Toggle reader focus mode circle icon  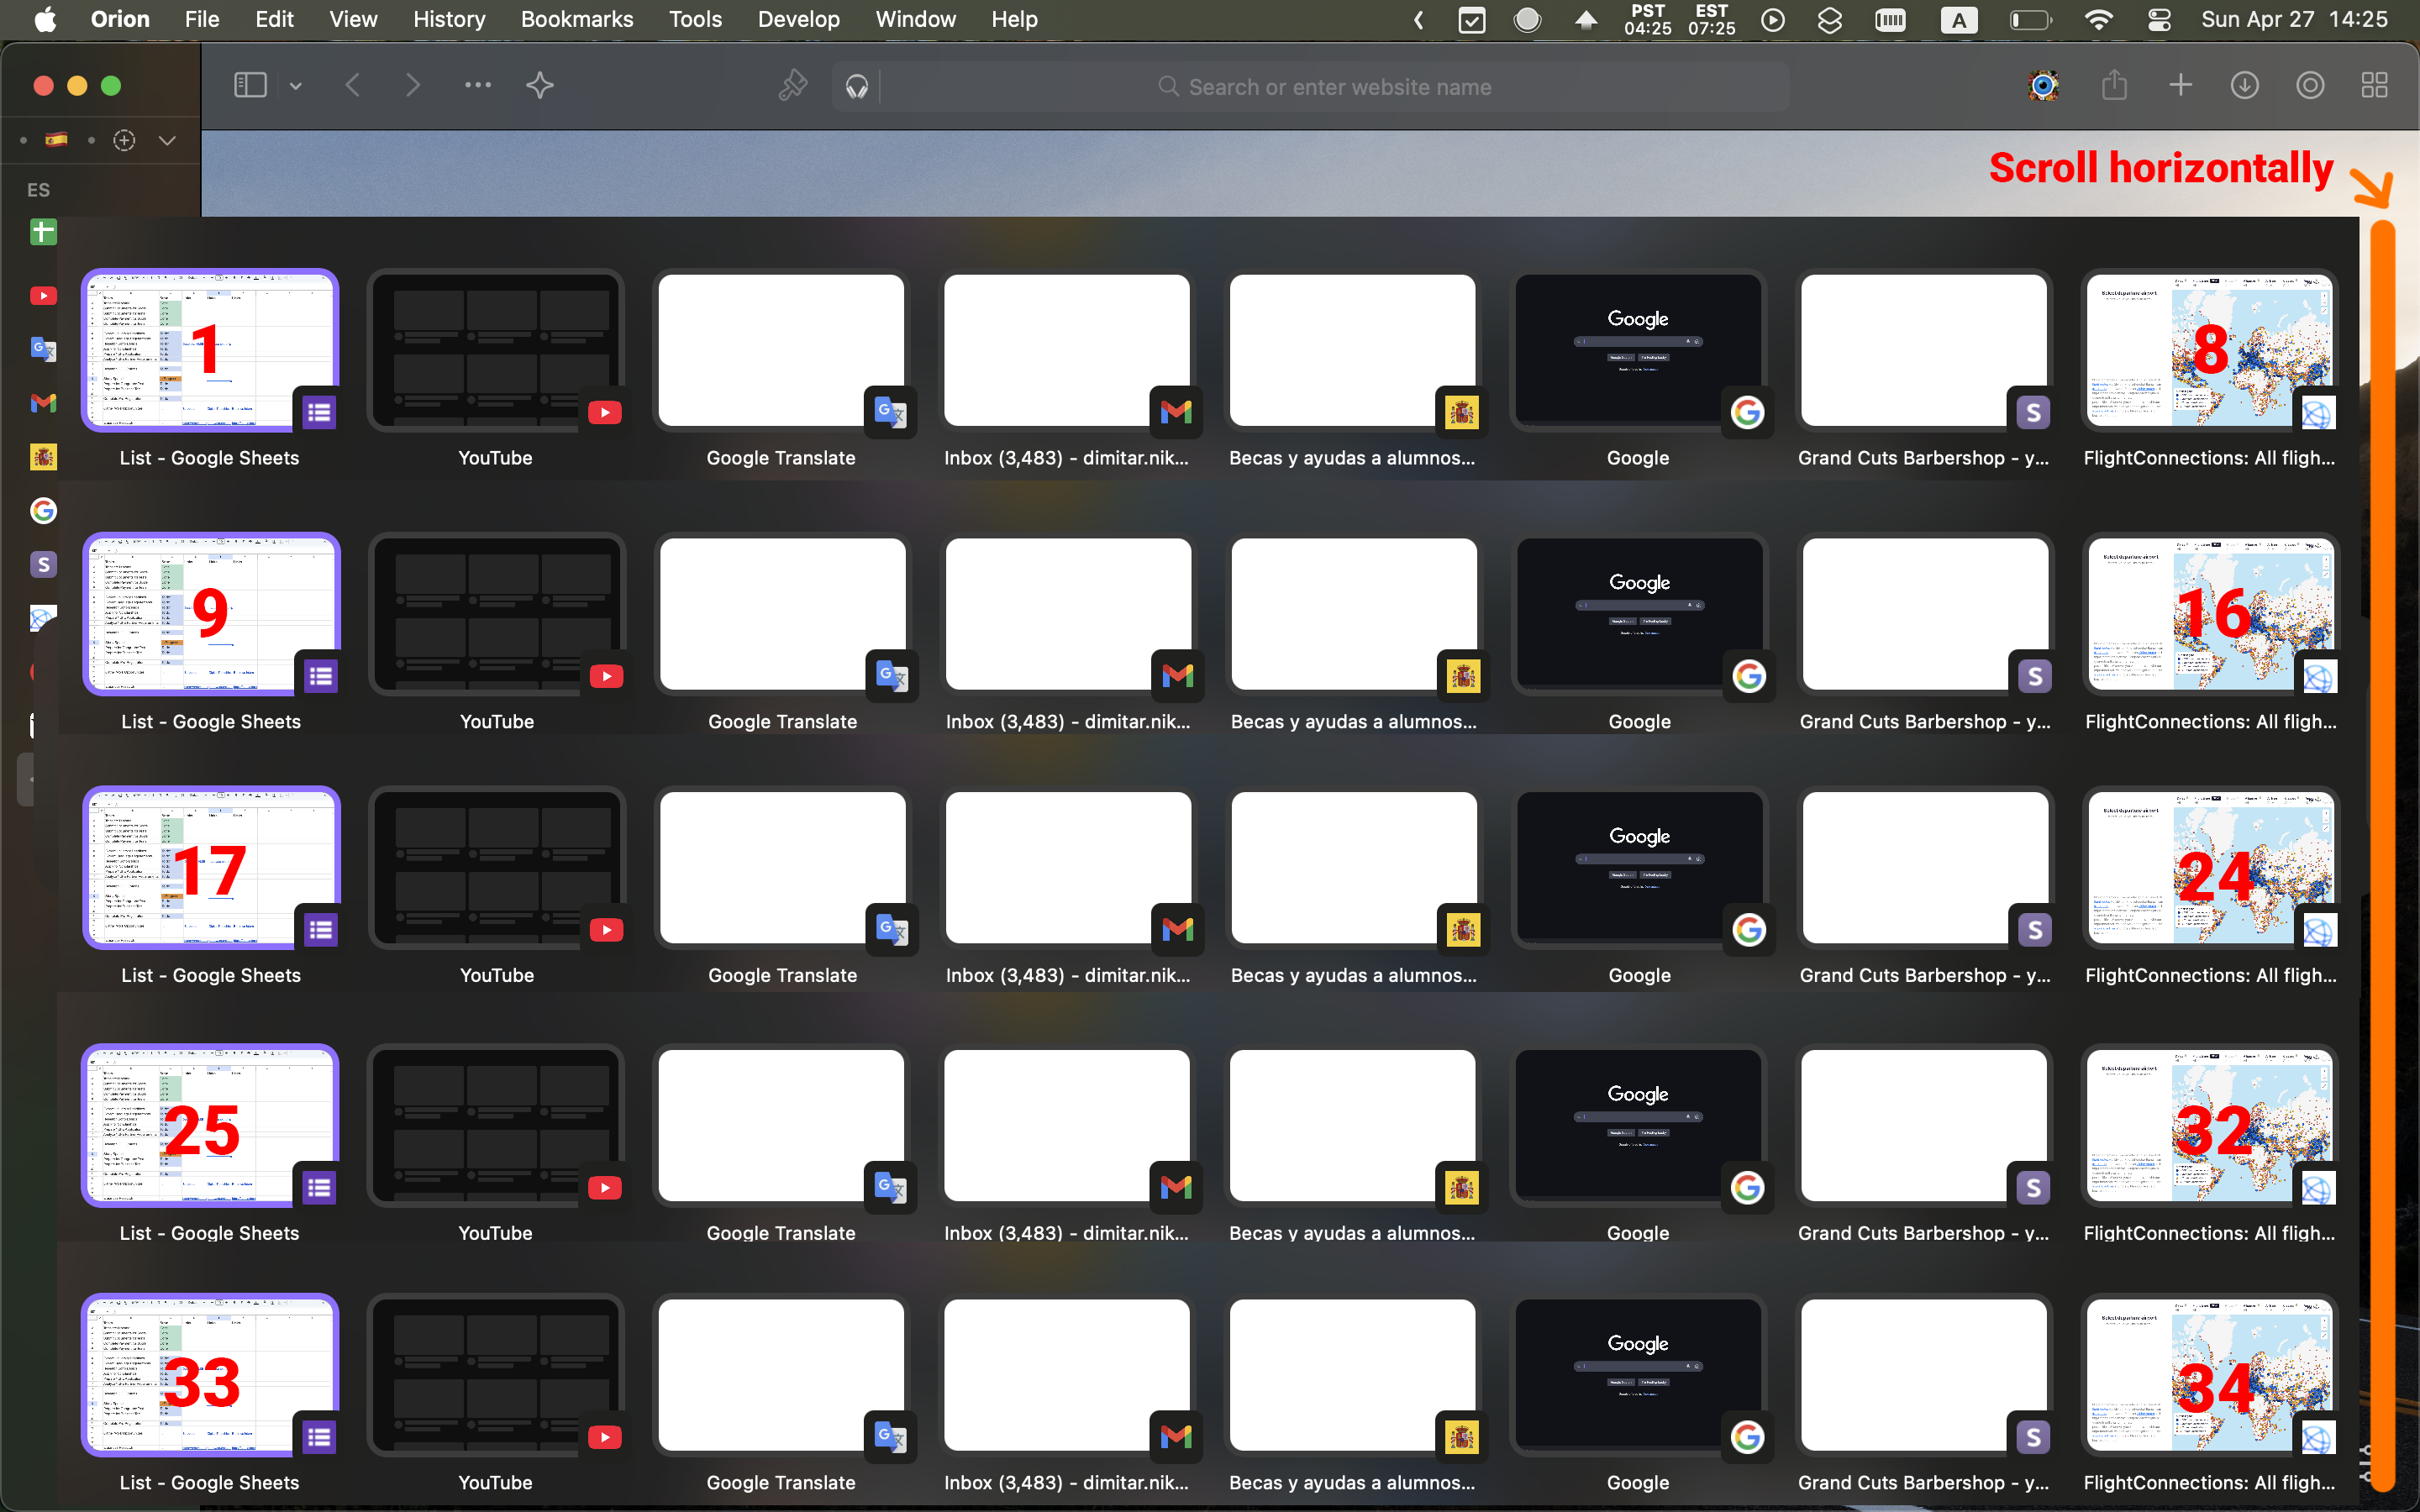click(x=2310, y=85)
